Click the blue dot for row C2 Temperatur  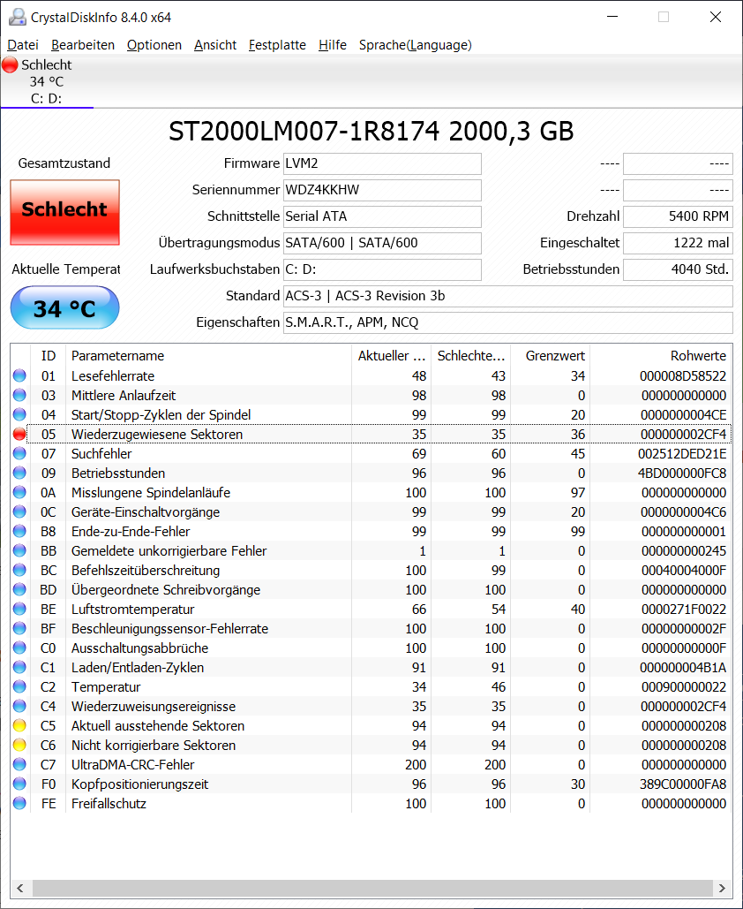coord(19,686)
